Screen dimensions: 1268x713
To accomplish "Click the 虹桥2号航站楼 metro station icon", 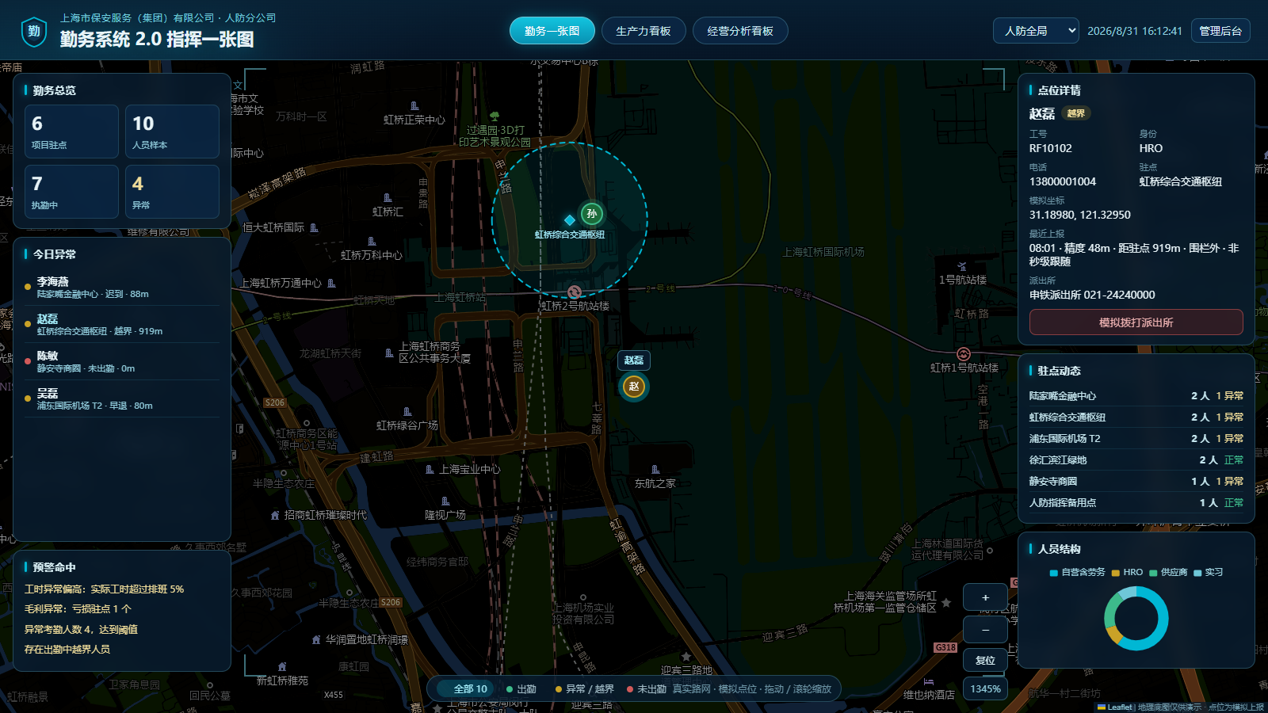I will click(x=574, y=292).
